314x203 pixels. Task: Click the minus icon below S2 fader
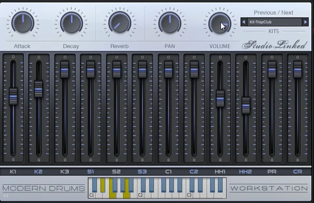117,160
